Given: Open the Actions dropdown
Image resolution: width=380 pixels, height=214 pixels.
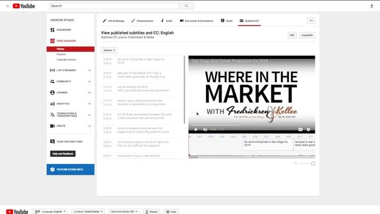Looking at the screenshot, I should [x=109, y=50].
